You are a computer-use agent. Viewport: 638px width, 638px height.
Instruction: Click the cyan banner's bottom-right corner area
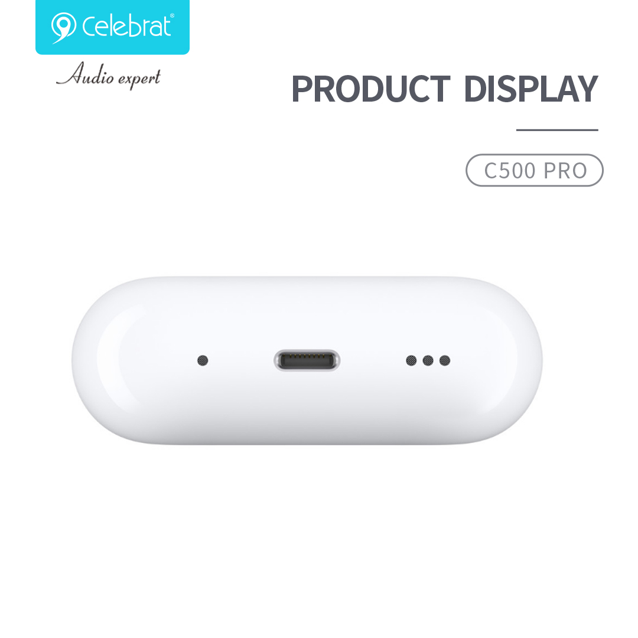pos(183,48)
